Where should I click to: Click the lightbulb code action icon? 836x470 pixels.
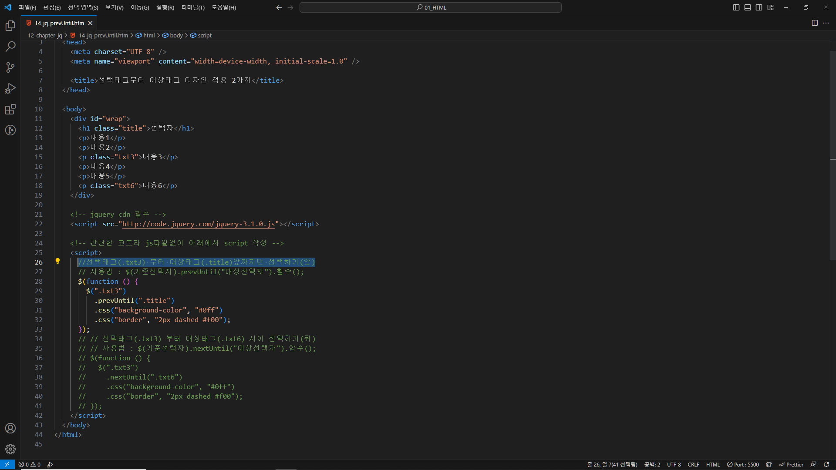pyautogui.click(x=57, y=261)
